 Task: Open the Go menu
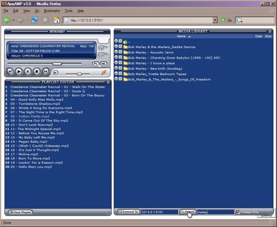(x=37, y=11)
